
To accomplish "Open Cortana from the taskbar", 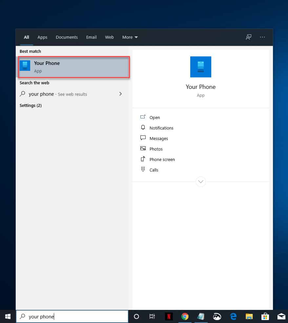I will tap(136, 316).
